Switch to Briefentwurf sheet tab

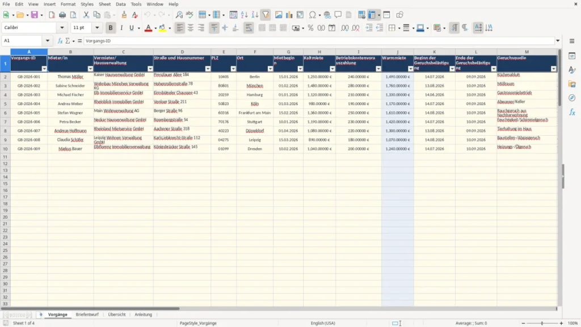pyautogui.click(x=87, y=315)
